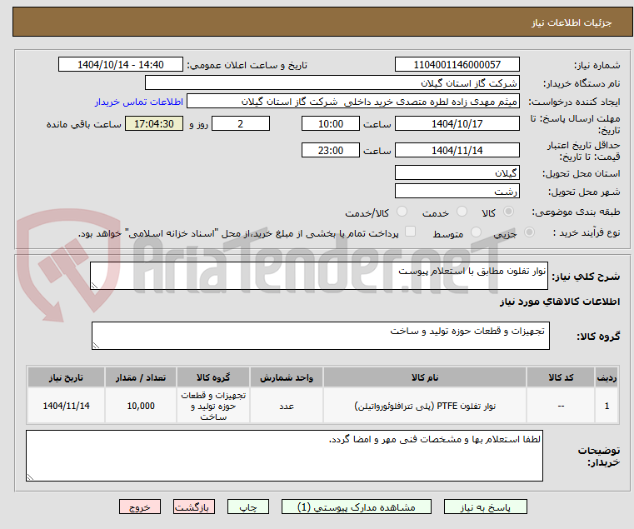Click the quantity cell 10,000
The image size is (634, 529).
141,406
